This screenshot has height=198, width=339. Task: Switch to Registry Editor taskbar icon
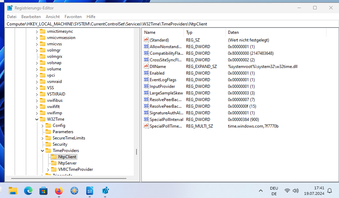[105, 191]
